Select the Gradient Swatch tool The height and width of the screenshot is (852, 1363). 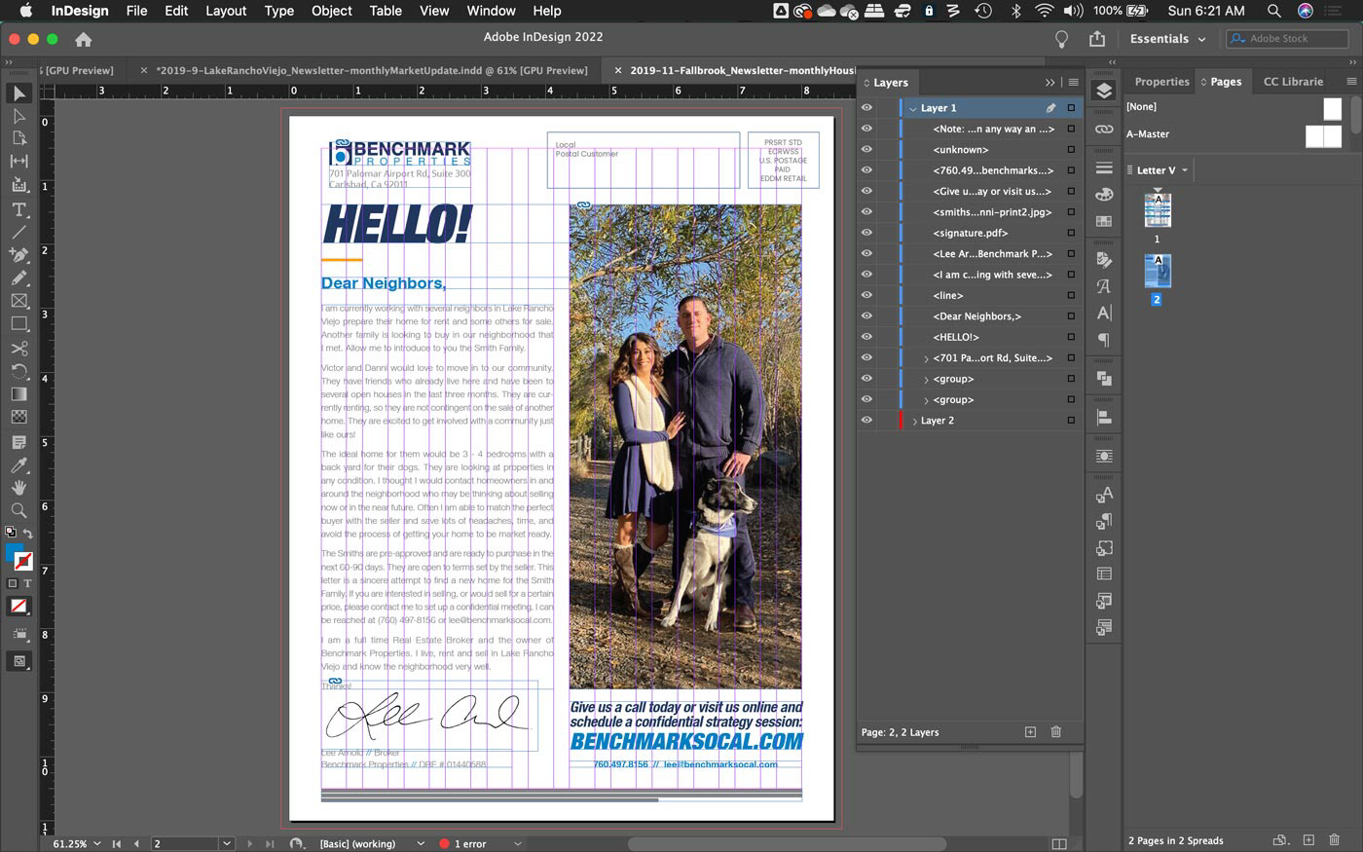(19, 394)
